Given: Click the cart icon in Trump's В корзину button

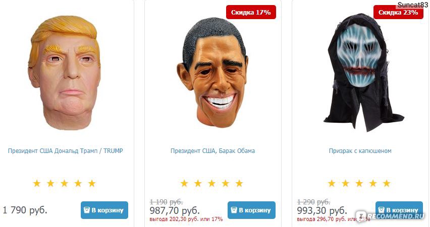Looking at the screenshot, I should coord(87,210).
